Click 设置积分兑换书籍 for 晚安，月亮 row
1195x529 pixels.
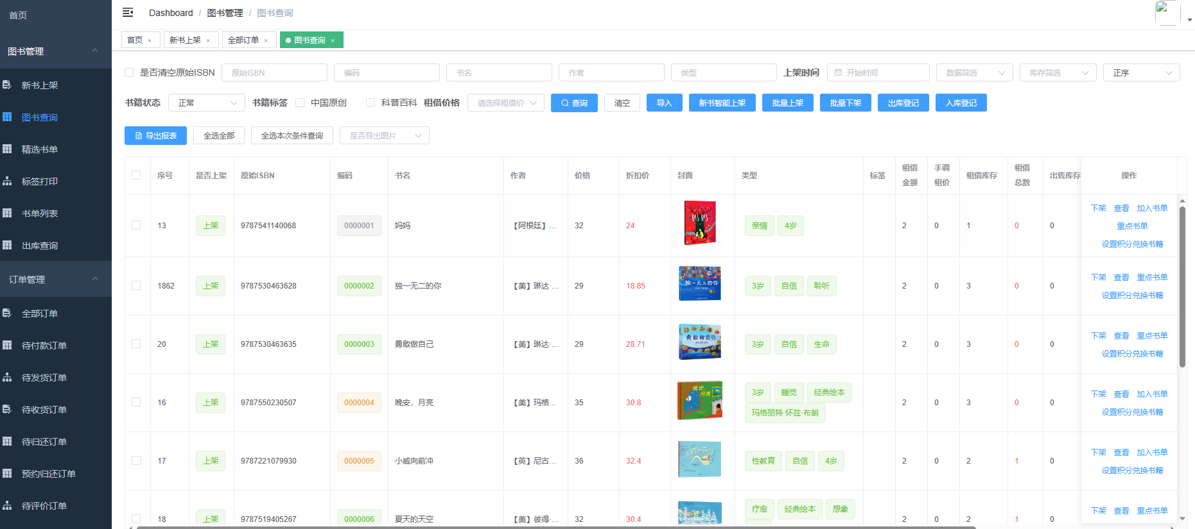pyautogui.click(x=1132, y=412)
